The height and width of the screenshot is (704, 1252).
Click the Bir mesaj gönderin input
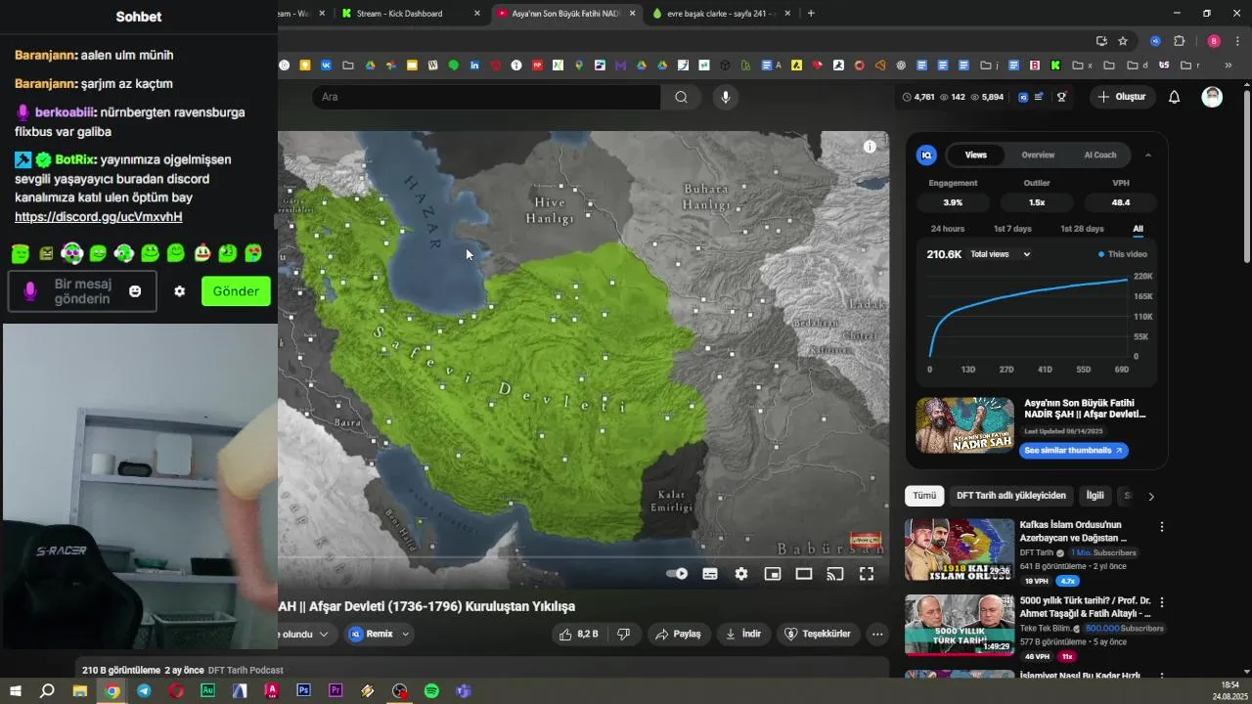pyautogui.click(x=82, y=291)
